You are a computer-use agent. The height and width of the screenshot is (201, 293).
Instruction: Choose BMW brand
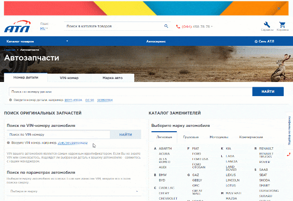click(163, 175)
